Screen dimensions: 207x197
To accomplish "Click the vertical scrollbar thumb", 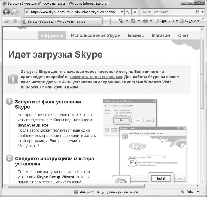I will (202, 73).
